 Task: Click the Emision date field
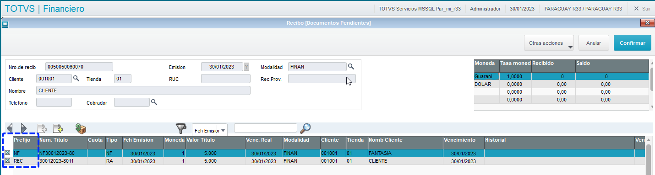click(222, 67)
